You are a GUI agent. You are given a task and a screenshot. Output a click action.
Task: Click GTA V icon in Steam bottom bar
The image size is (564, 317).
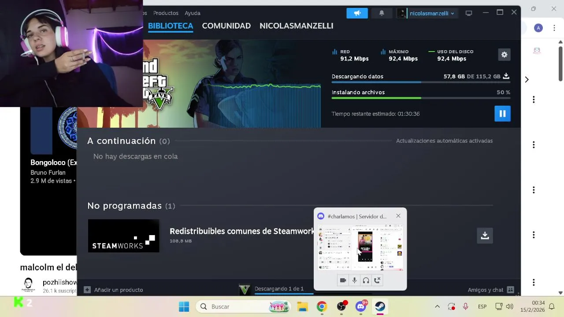click(245, 290)
